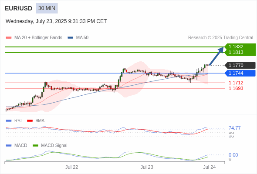Select the 1.1770 current price label
The image size is (257, 174).
240,65
